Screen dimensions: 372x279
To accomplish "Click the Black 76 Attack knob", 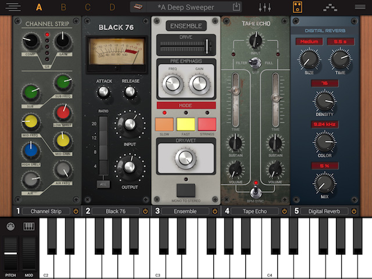I will tap(103, 92).
